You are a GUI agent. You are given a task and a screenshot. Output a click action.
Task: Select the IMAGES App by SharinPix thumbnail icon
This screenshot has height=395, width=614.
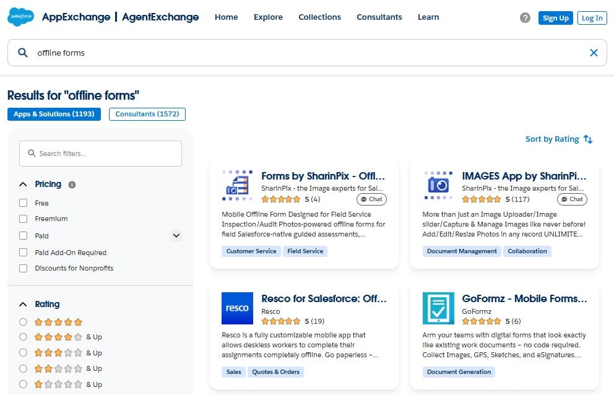pos(438,184)
